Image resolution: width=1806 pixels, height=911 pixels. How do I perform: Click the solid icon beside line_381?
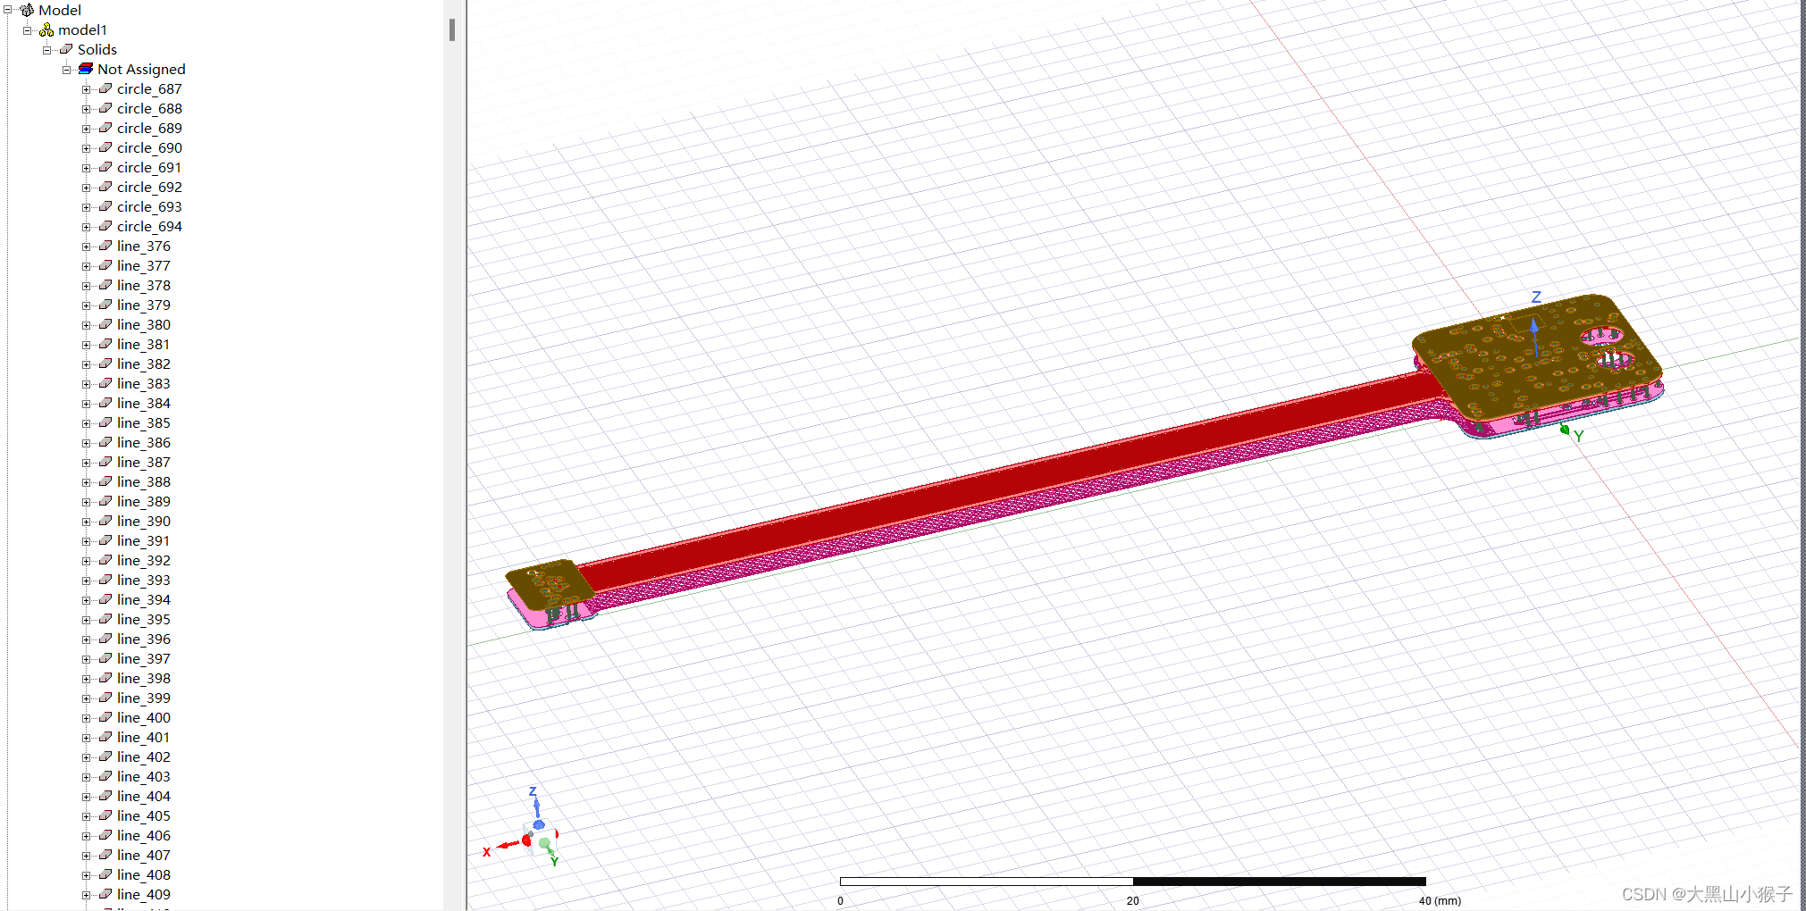(x=105, y=344)
